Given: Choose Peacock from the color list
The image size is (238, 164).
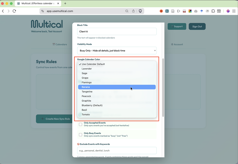Looking at the screenshot, I should coord(117,96).
